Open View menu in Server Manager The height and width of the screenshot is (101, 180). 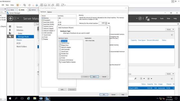tap(168, 19)
